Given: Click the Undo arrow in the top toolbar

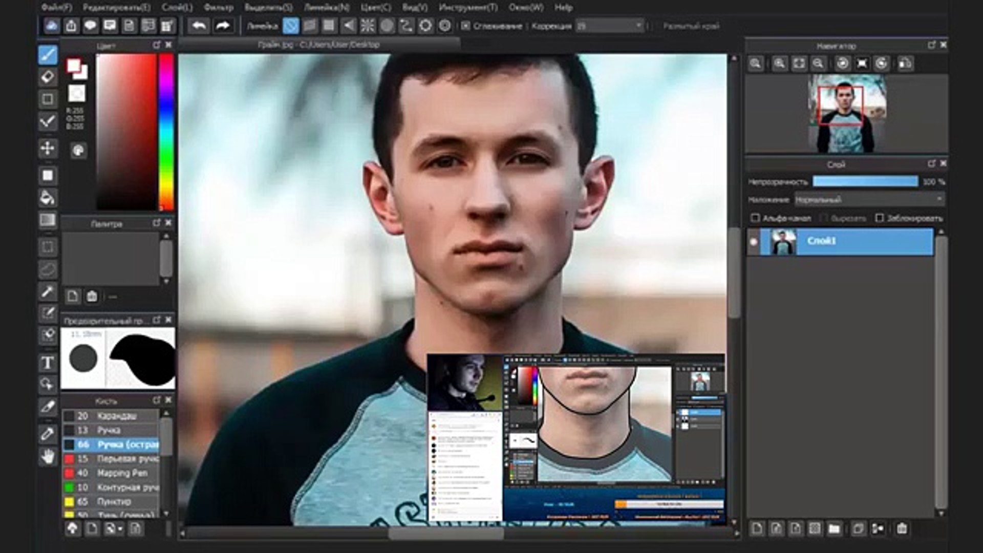Looking at the screenshot, I should [199, 26].
